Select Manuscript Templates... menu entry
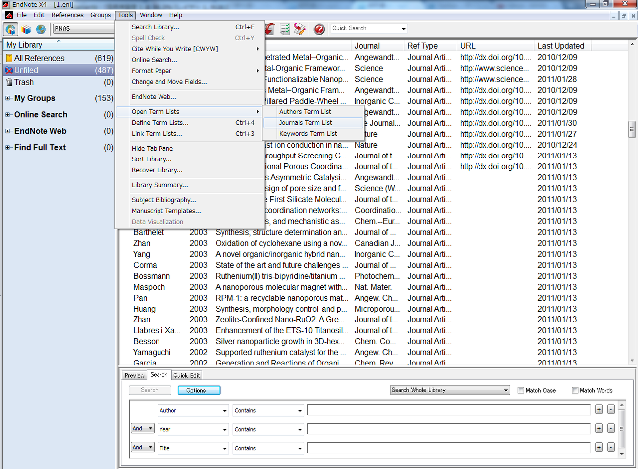 (x=189, y=211)
